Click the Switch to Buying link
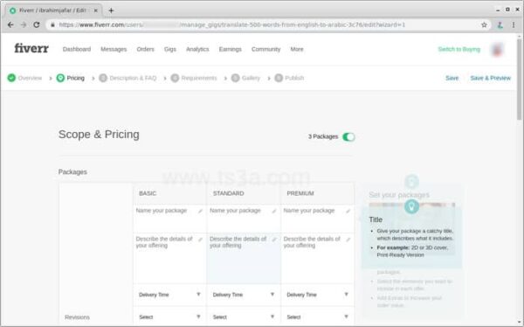524x327 pixels. pyautogui.click(x=458, y=49)
